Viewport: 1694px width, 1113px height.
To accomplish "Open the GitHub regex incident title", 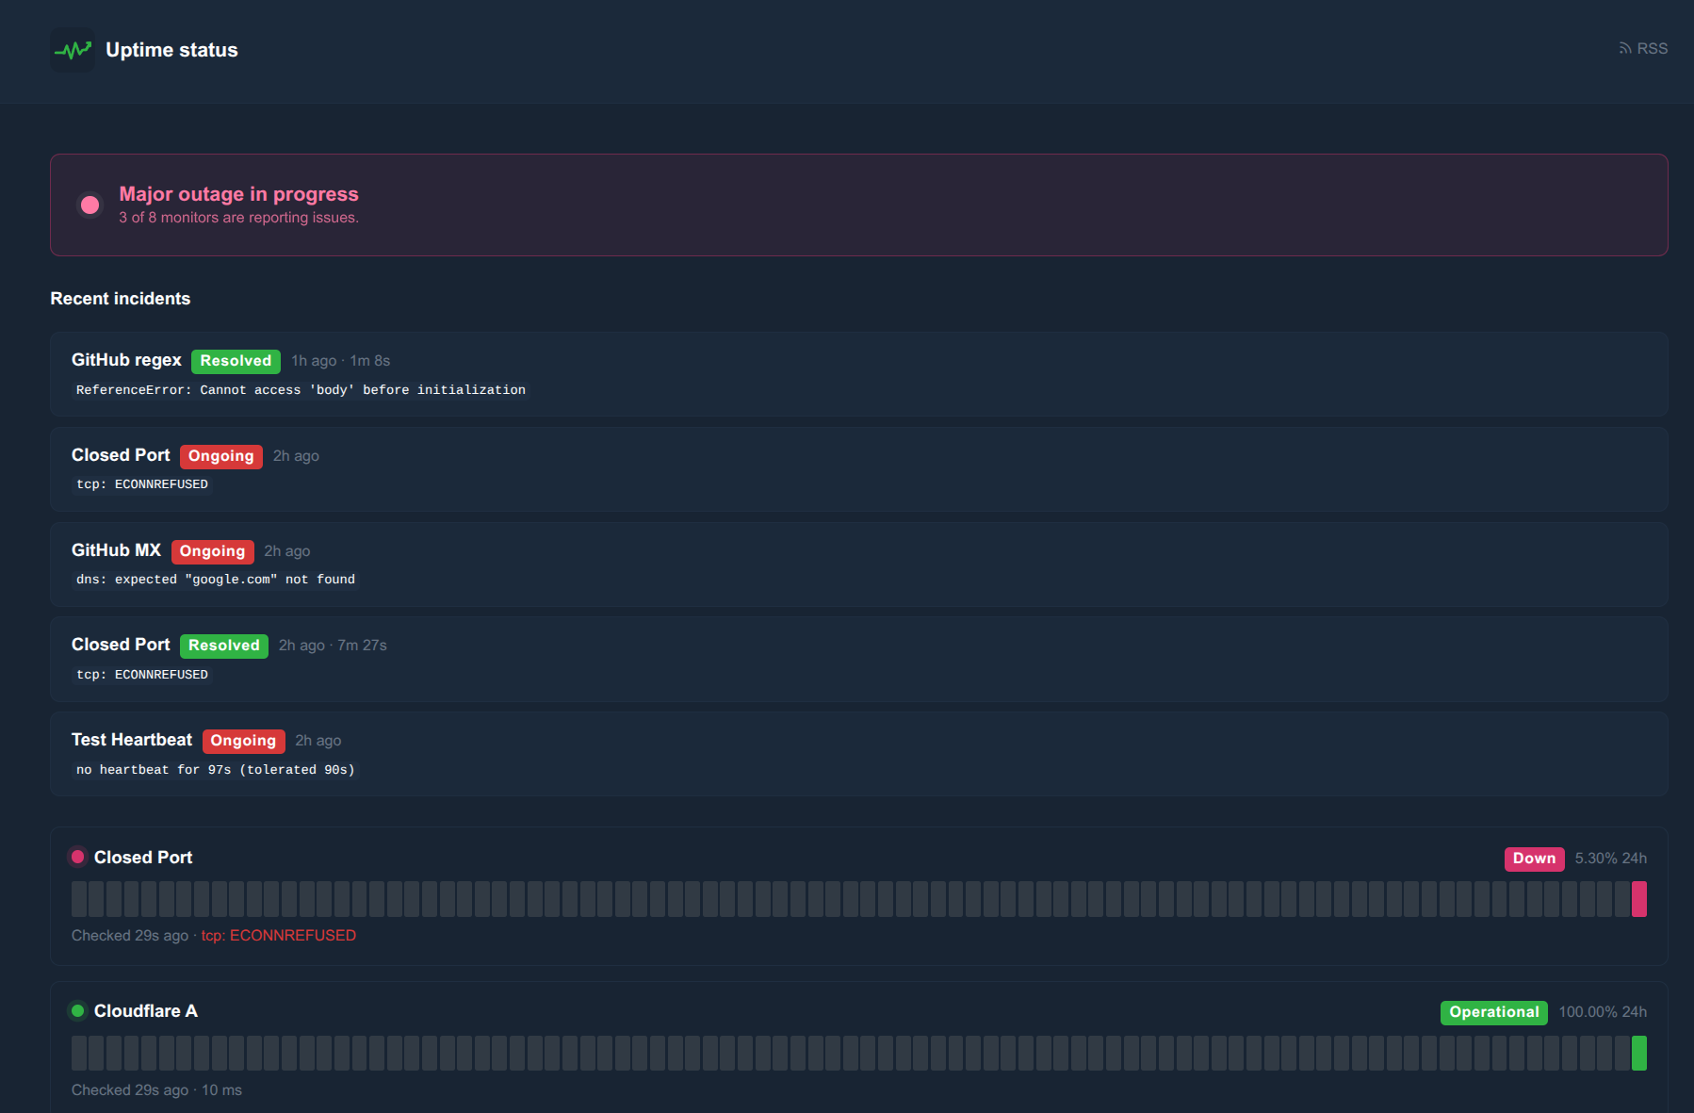I will [x=126, y=360].
